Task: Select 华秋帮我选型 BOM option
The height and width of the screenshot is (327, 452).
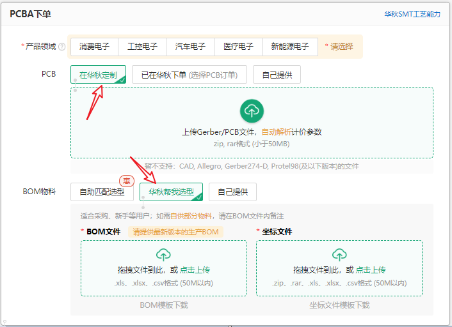Action: [171, 192]
